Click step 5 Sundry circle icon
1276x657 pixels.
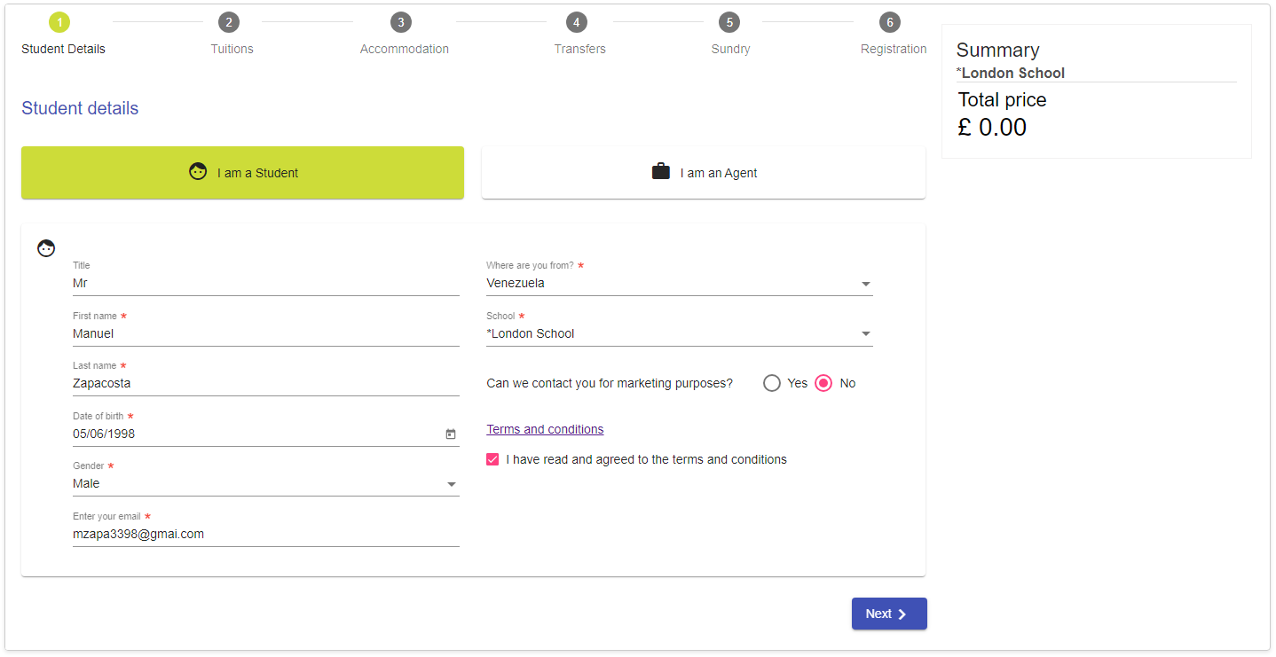[x=729, y=22]
